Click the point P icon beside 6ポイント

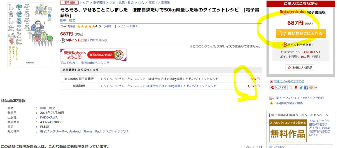[x=63, y=40]
